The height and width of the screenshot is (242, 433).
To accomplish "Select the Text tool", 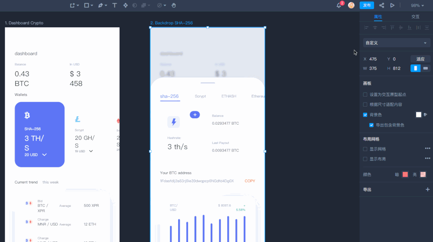I will tap(115, 5).
